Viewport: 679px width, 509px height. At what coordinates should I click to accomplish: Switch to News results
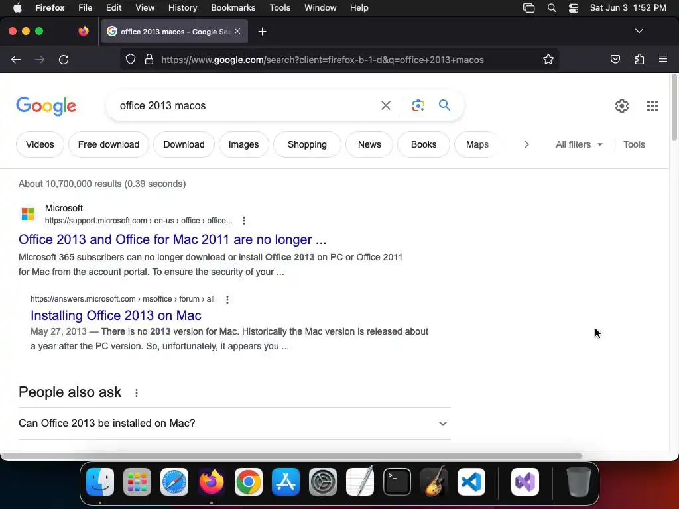pos(369,144)
